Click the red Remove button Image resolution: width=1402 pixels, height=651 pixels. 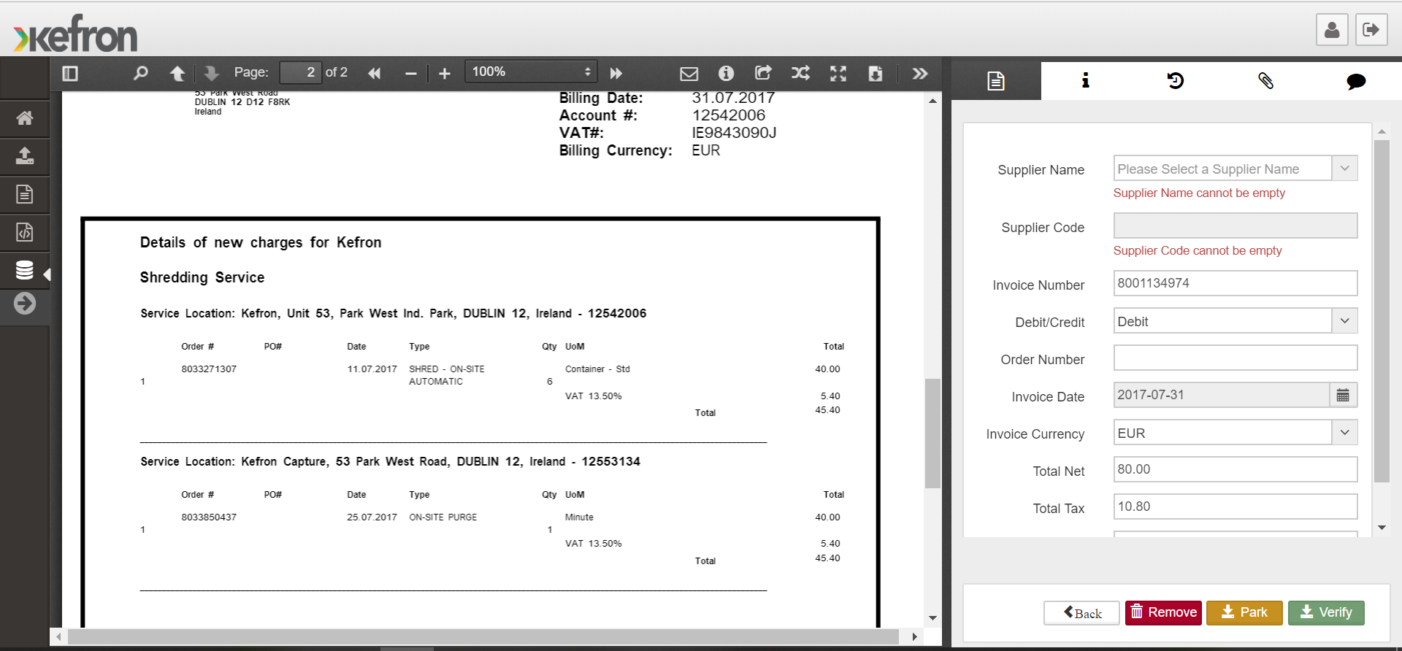click(1163, 612)
